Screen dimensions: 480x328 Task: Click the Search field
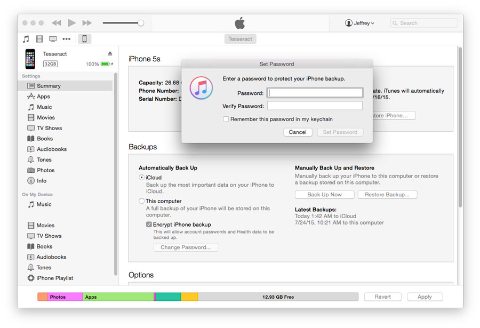424,23
